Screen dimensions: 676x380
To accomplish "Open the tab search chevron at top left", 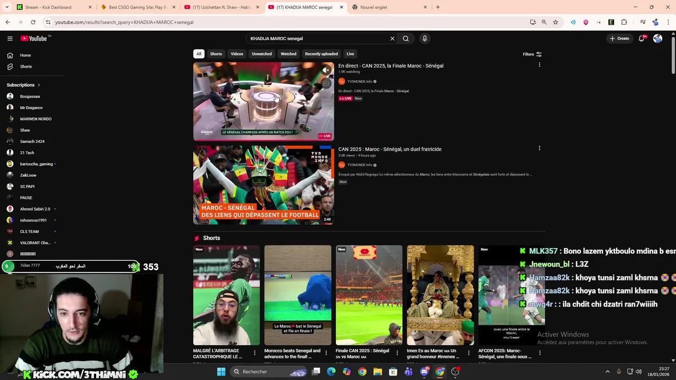I will pyautogui.click(x=7, y=7).
